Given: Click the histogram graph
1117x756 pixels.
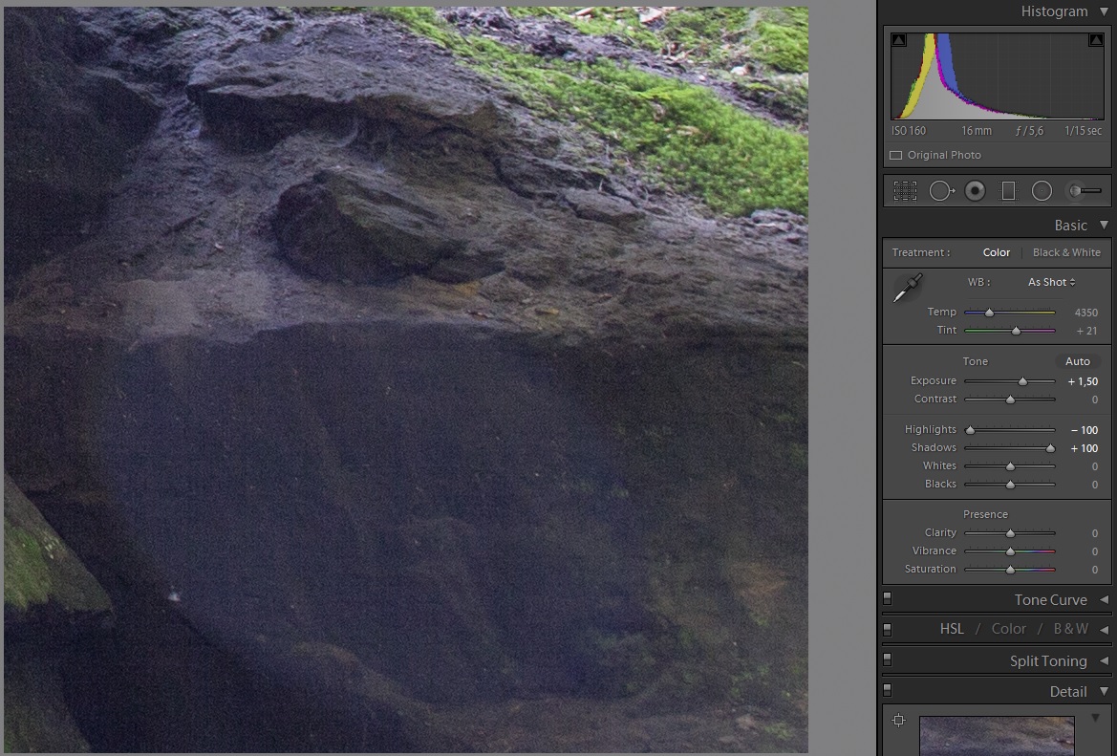Looking at the screenshot, I should [x=998, y=76].
